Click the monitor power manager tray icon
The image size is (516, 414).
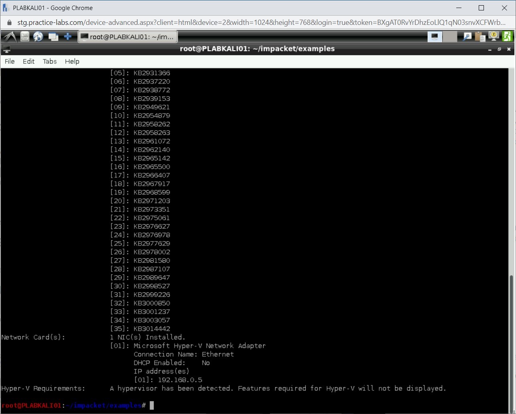(494, 37)
